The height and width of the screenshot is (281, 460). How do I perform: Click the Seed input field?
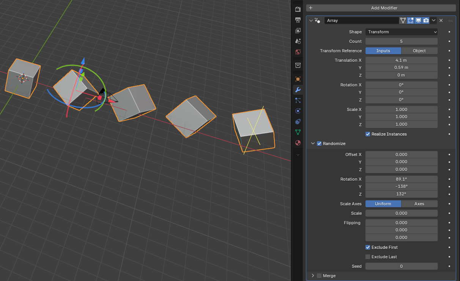click(401, 266)
